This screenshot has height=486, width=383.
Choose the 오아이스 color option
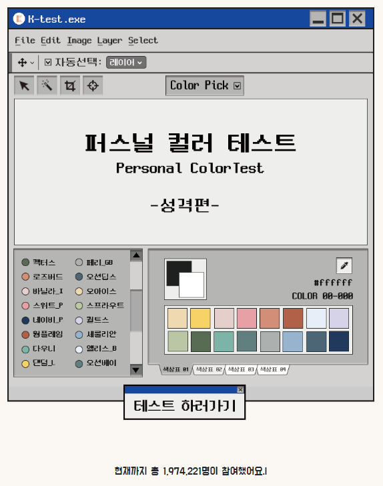click(95, 291)
